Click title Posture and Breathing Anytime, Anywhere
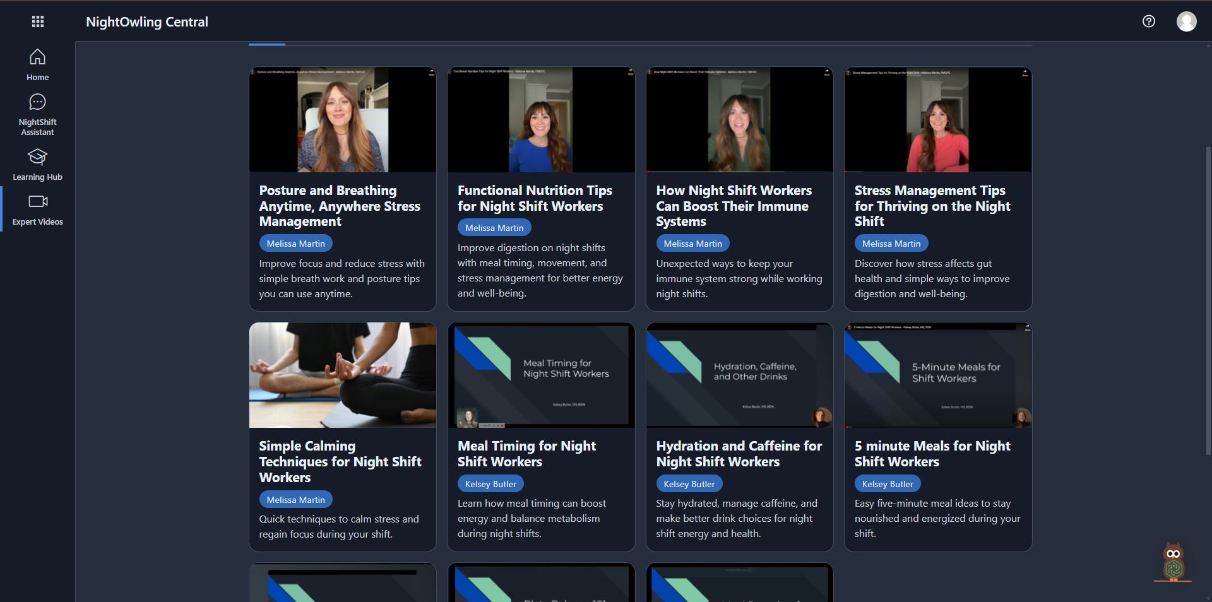 pyautogui.click(x=340, y=206)
